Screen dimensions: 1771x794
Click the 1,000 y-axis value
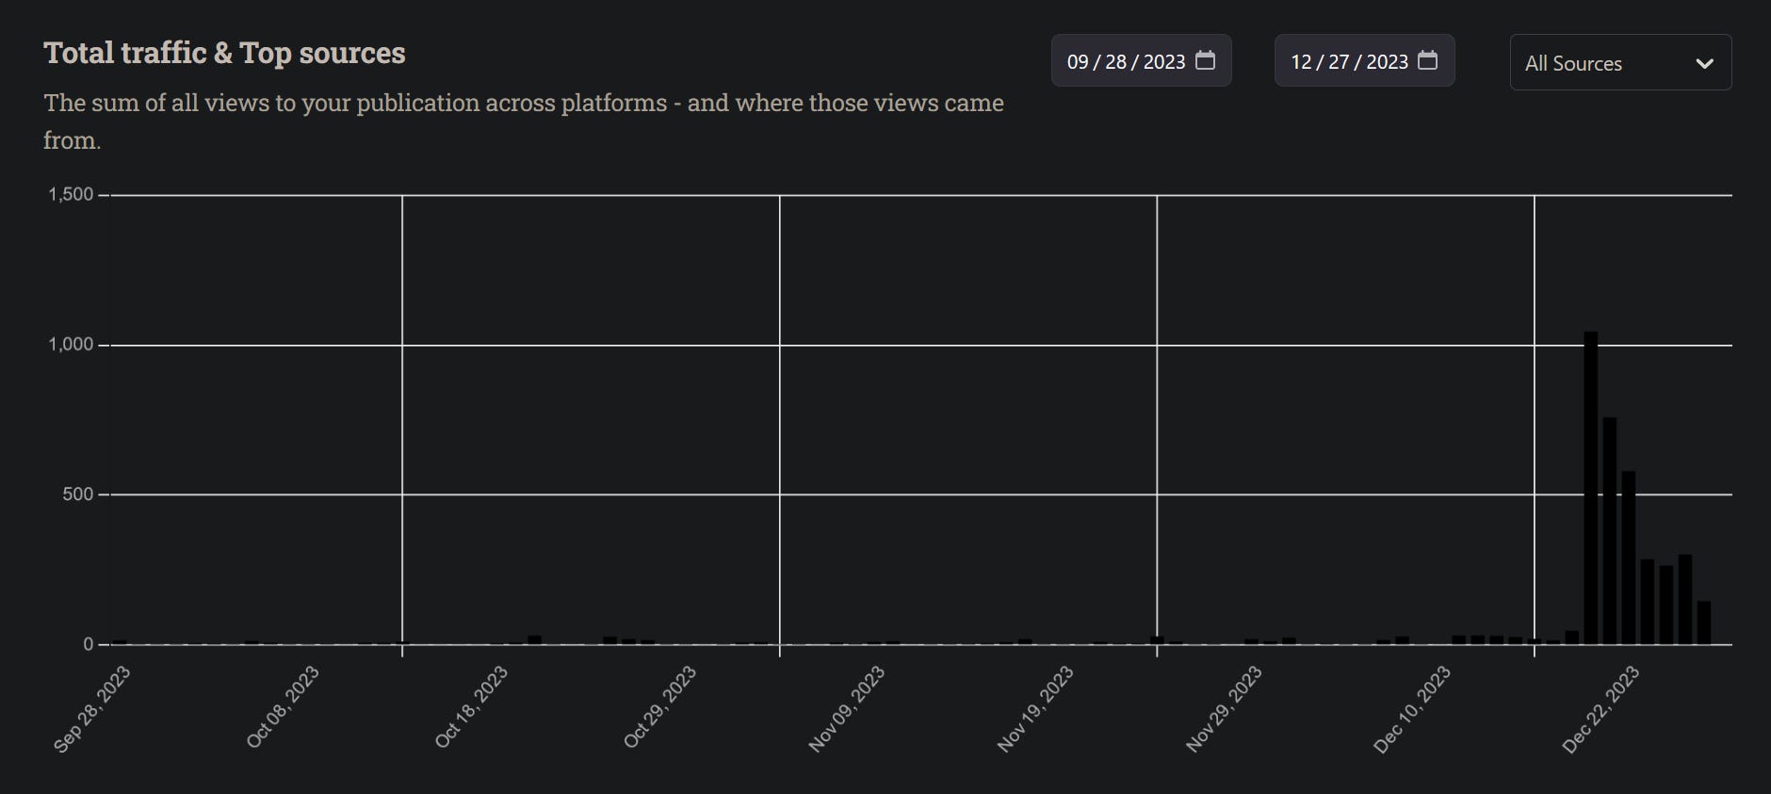click(72, 345)
